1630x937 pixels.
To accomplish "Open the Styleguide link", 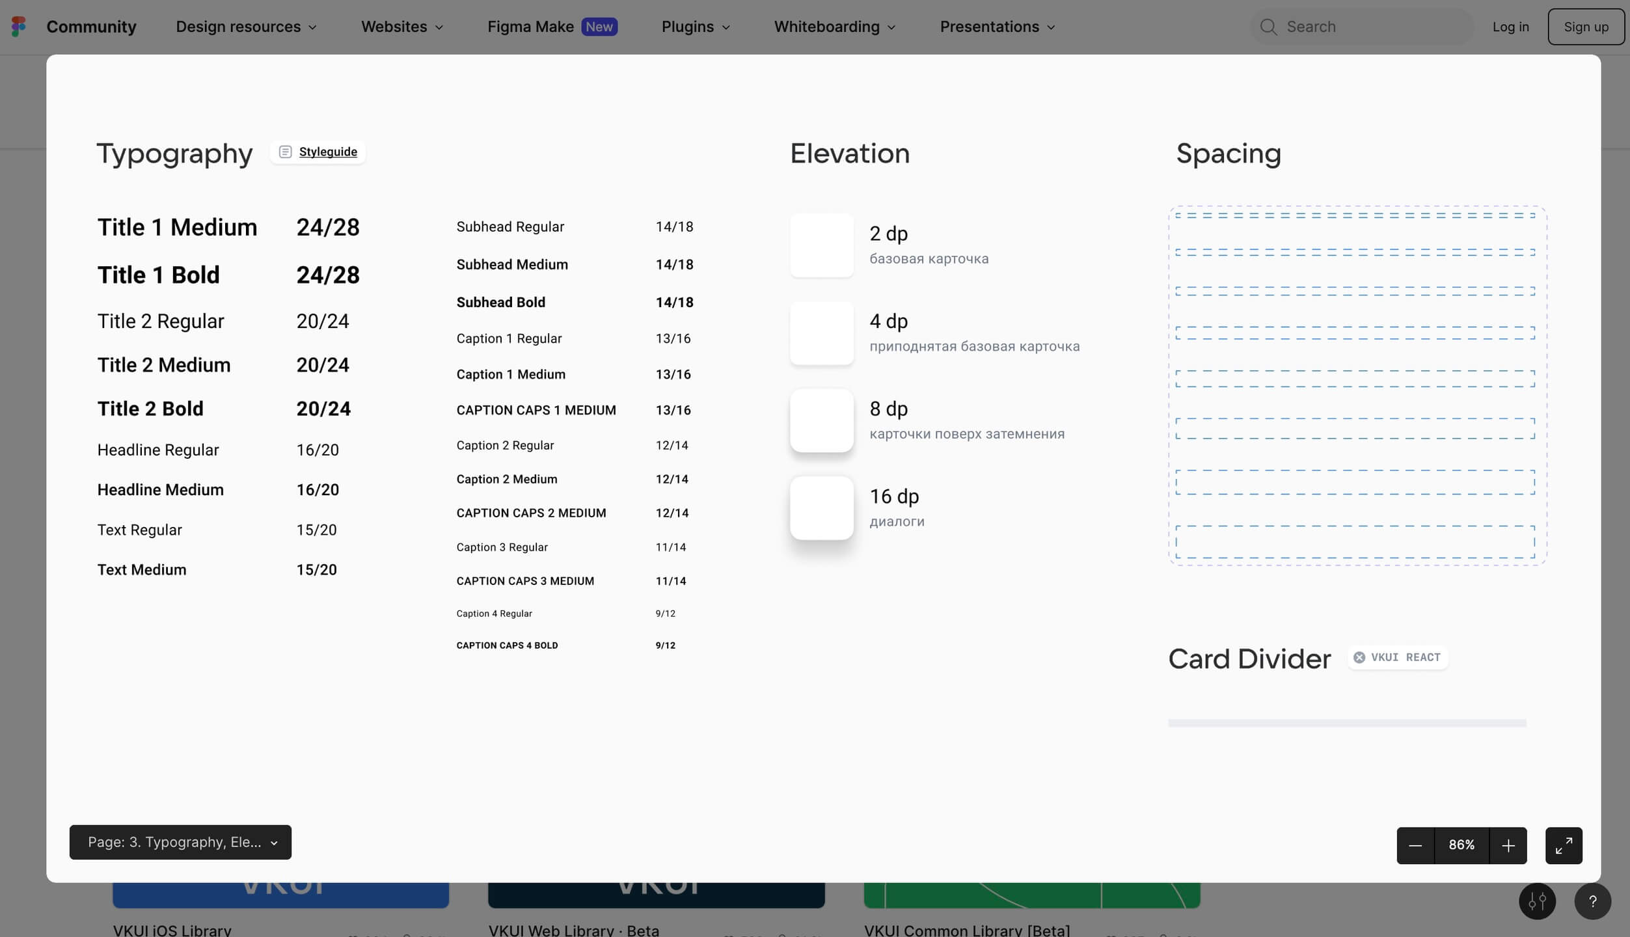I will click(x=328, y=152).
